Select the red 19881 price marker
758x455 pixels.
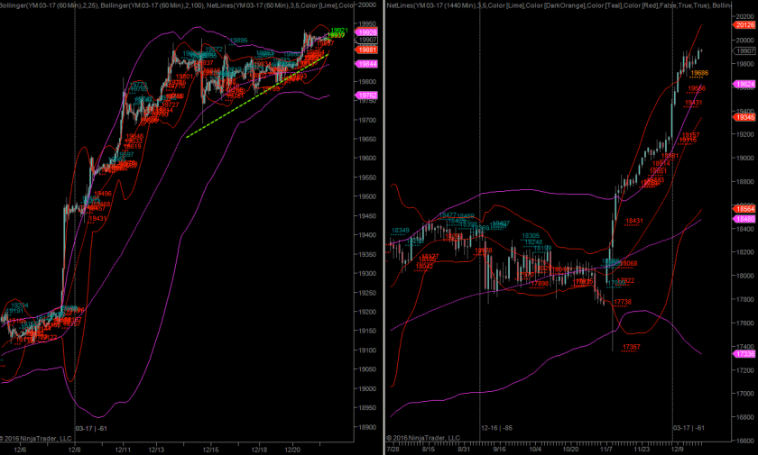coord(366,50)
